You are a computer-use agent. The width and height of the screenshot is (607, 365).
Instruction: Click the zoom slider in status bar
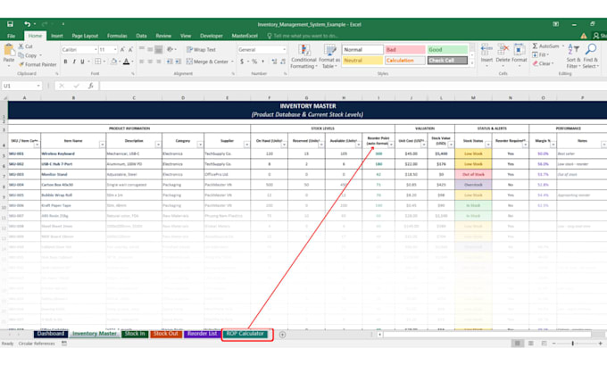pos(572,344)
